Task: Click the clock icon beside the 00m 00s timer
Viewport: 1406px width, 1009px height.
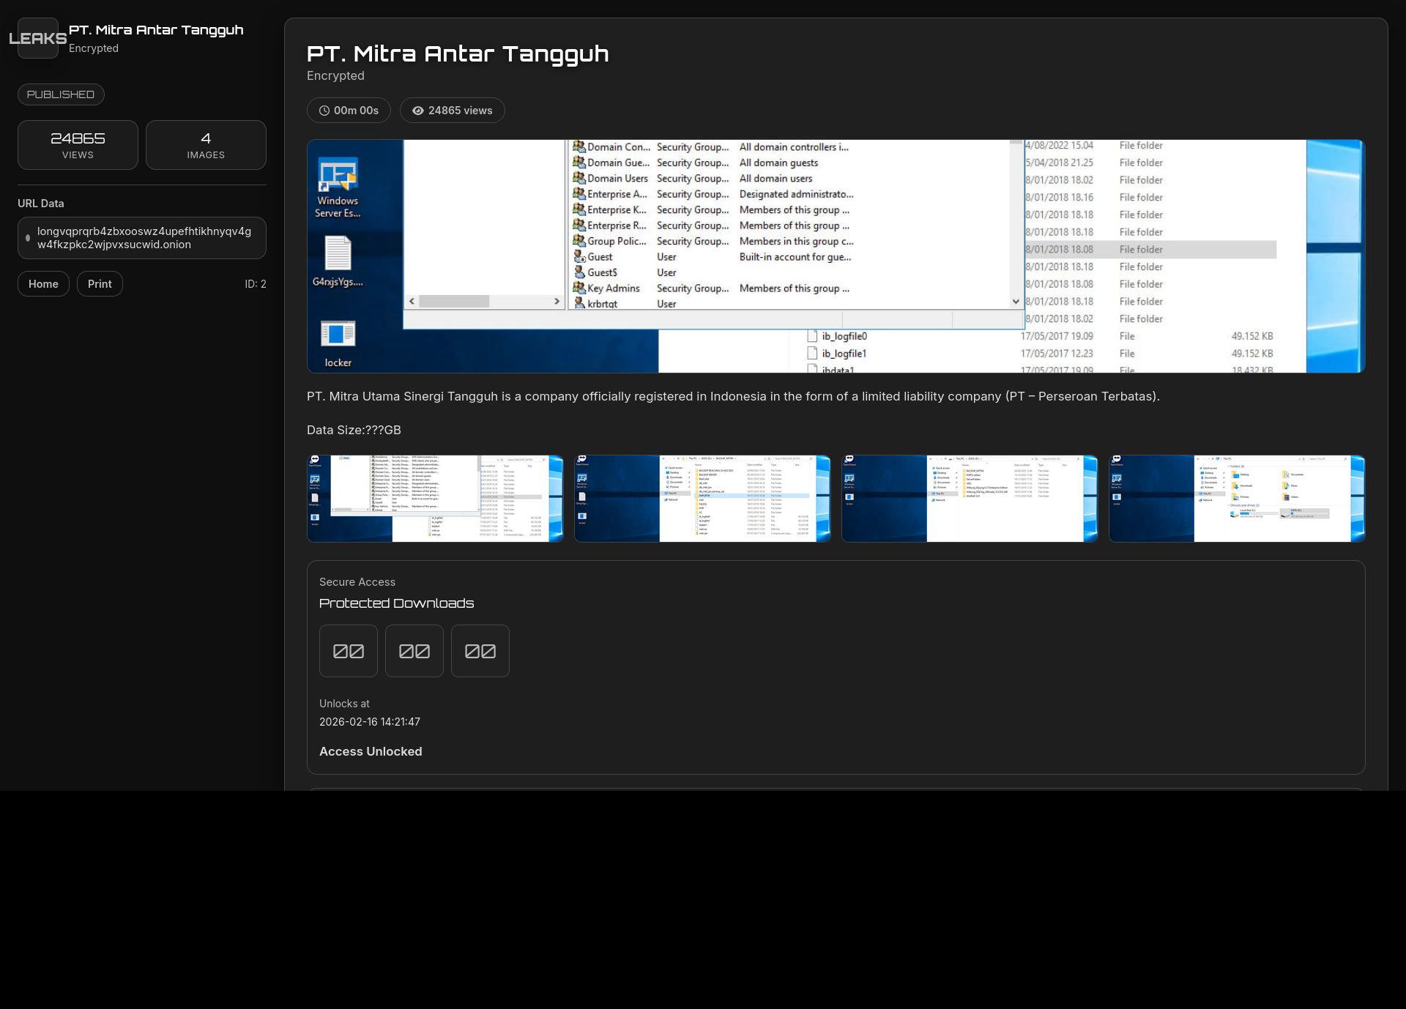Action: click(x=324, y=110)
